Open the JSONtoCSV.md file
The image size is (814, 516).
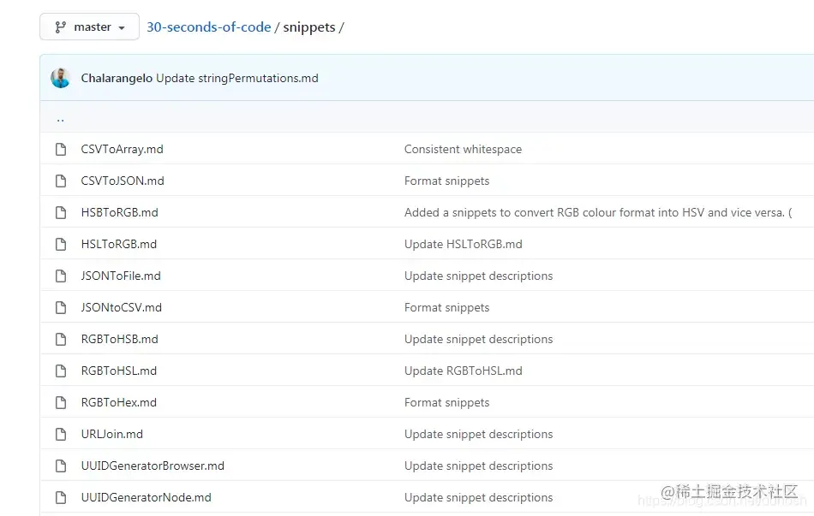[x=122, y=307]
